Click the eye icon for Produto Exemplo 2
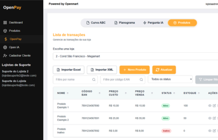 pos(210,118)
